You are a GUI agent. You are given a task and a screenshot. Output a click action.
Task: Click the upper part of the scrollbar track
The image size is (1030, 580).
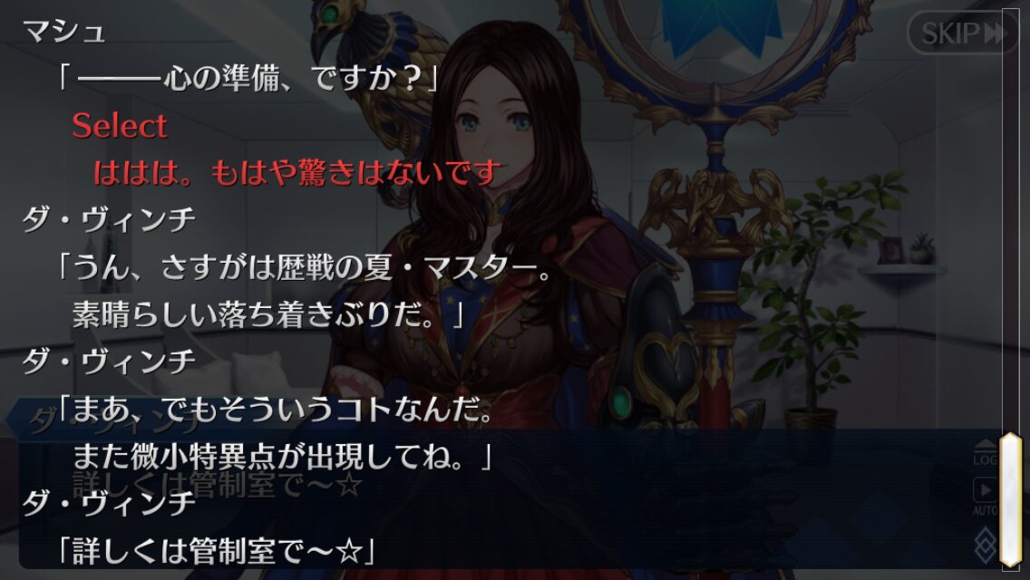(x=1011, y=217)
